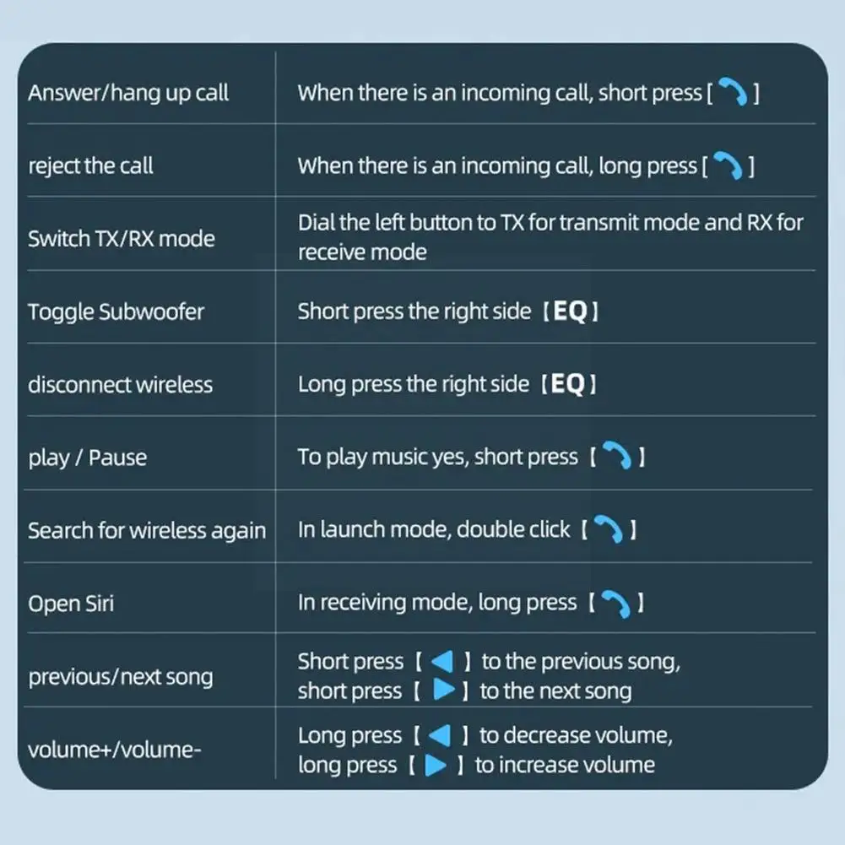
Task: Select the Answer/hang up call label
Action: (128, 92)
